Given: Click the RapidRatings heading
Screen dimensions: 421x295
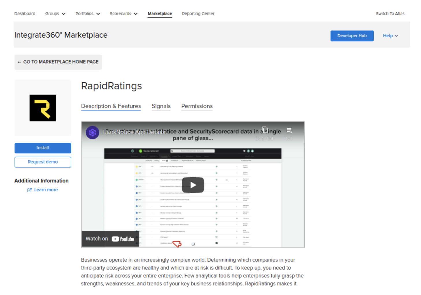Looking at the screenshot, I should 111,86.
